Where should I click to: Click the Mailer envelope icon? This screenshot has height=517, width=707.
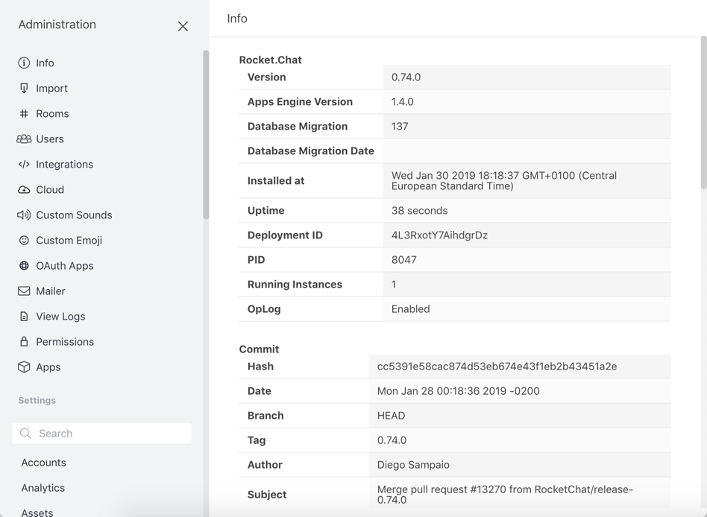coord(24,291)
